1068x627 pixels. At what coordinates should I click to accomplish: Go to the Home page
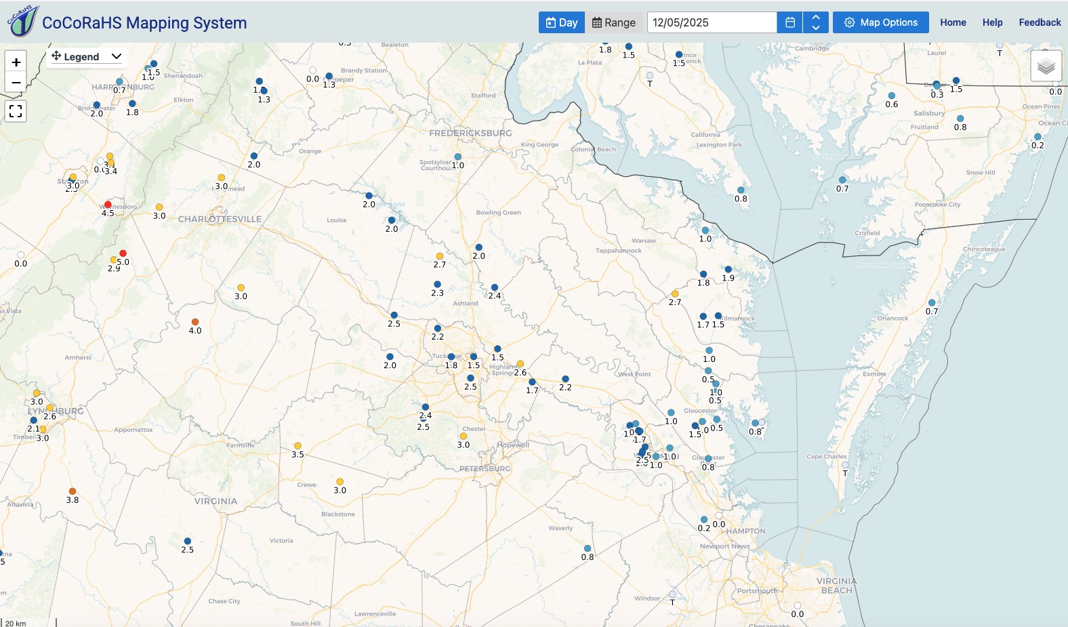(x=953, y=22)
